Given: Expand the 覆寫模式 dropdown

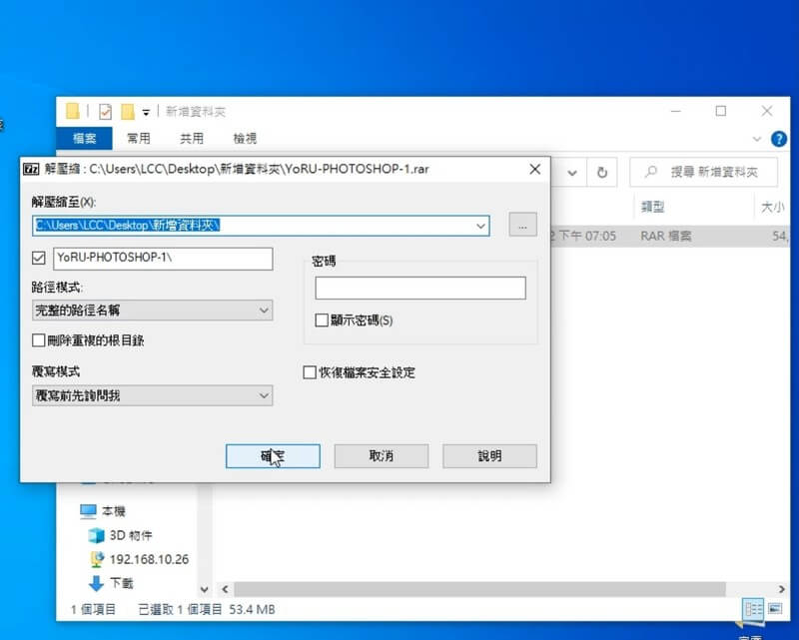Looking at the screenshot, I should click(152, 395).
